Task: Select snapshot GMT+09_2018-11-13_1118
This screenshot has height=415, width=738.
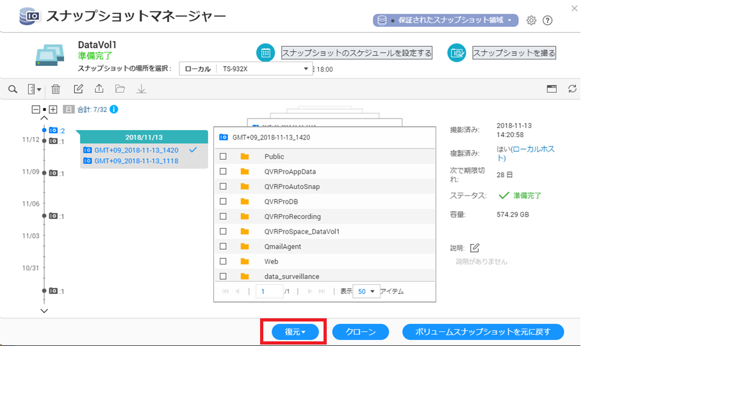Action: [x=136, y=161]
